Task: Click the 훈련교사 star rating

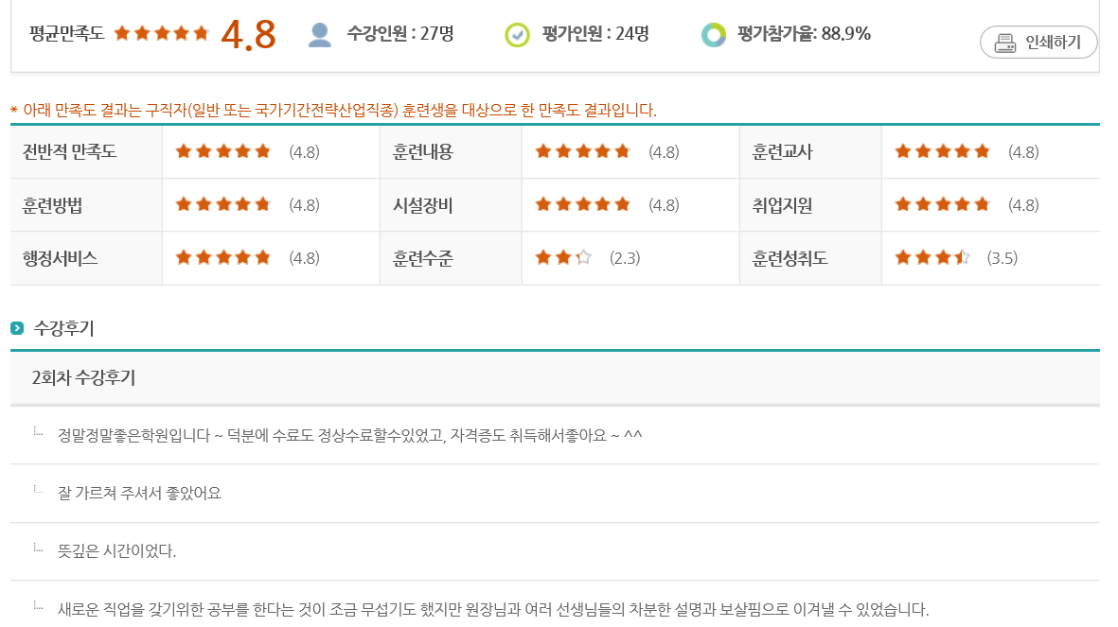Action: point(942,151)
